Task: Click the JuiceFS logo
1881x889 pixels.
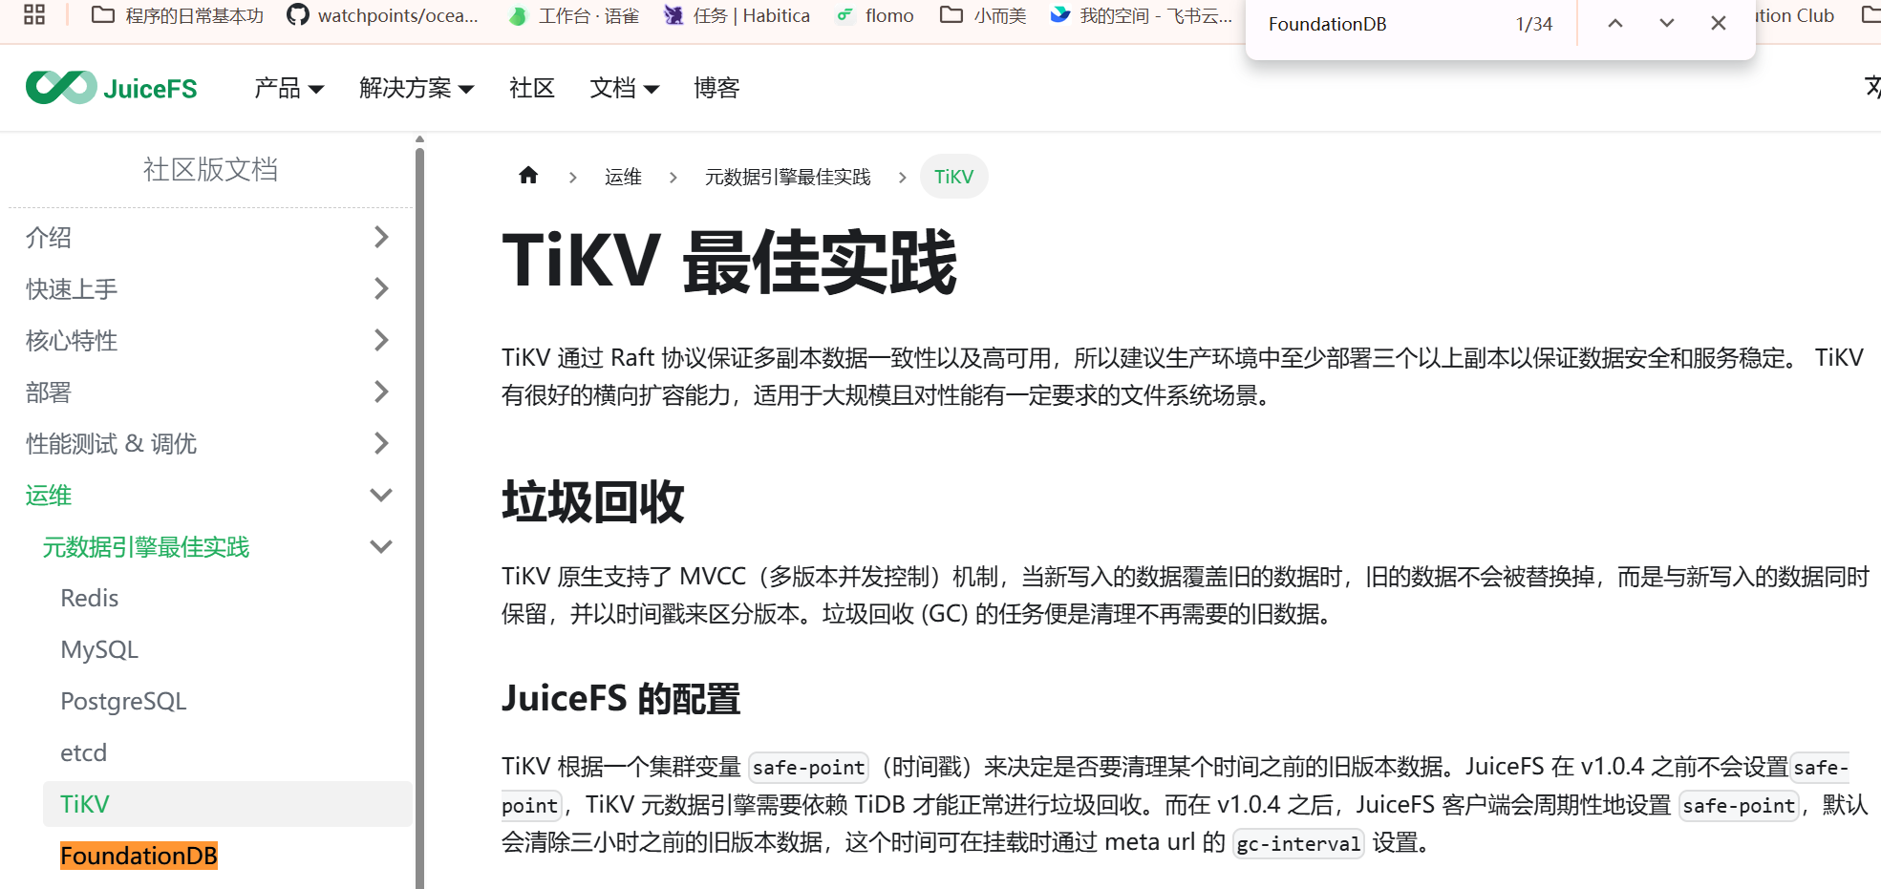Action: point(112,88)
